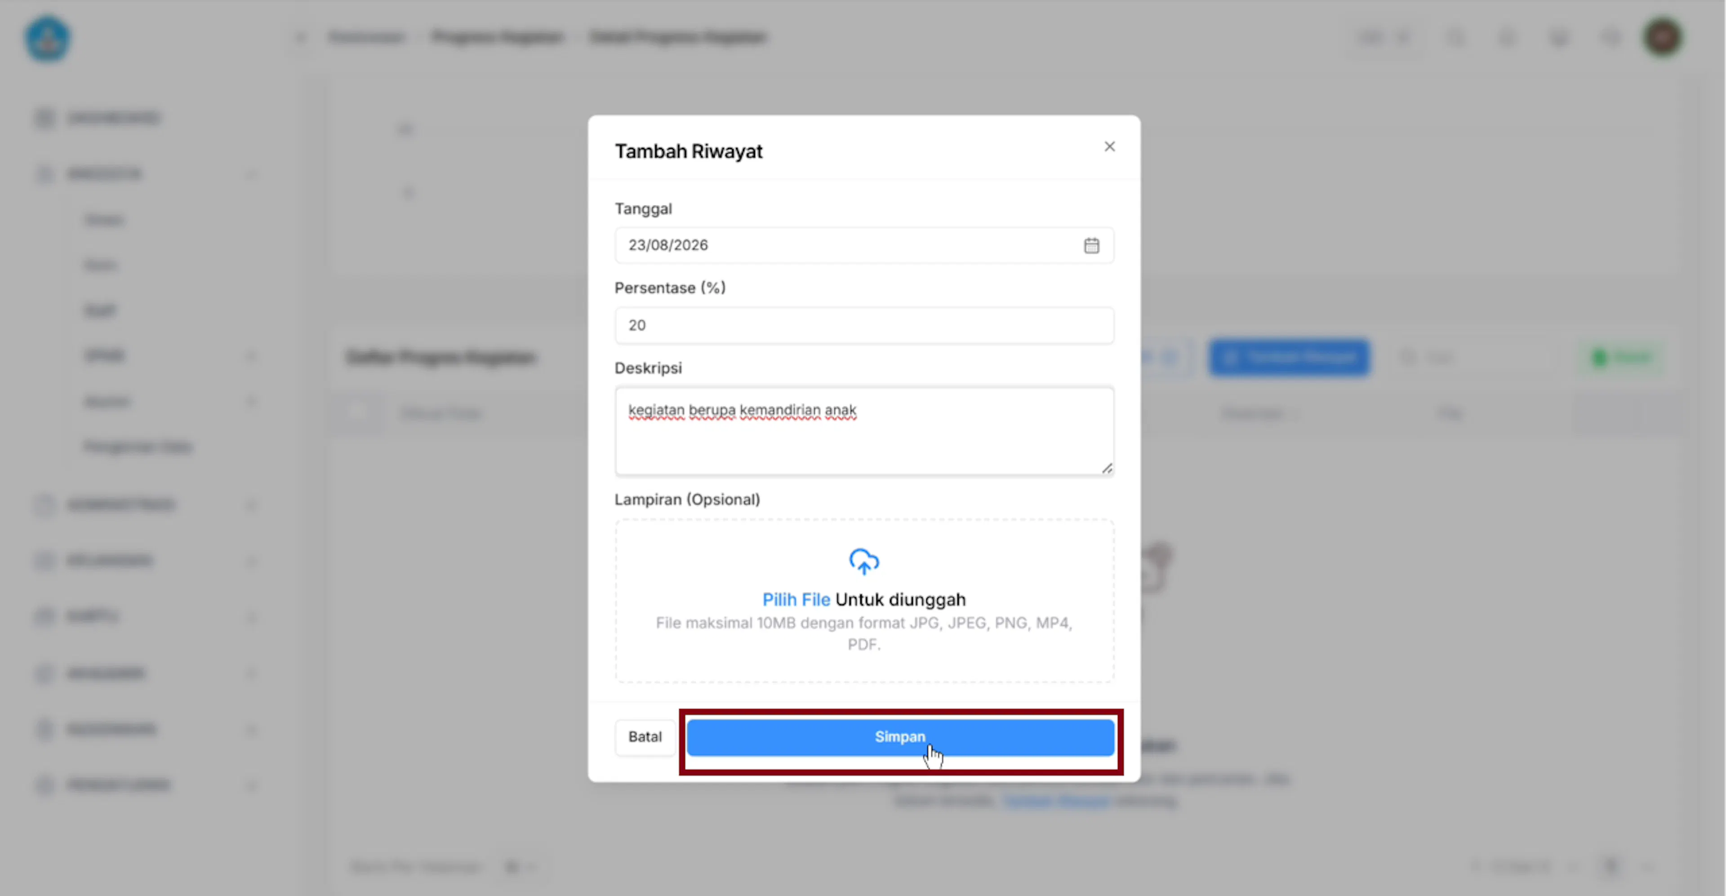
Task: Open the rows-per-page dropdown at the bottom
Action: [520, 867]
